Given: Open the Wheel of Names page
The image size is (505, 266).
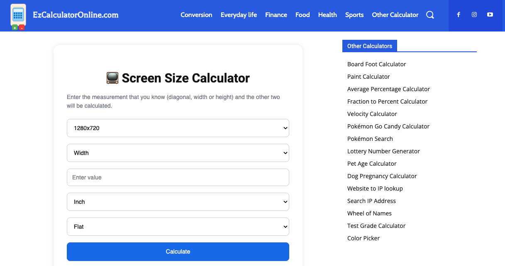Looking at the screenshot, I should point(369,213).
